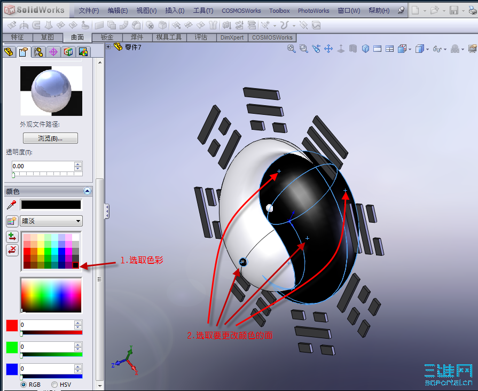Collapse the 颜色 section
The height and width of the screenshot is (391, 478).
pos(87,191)
